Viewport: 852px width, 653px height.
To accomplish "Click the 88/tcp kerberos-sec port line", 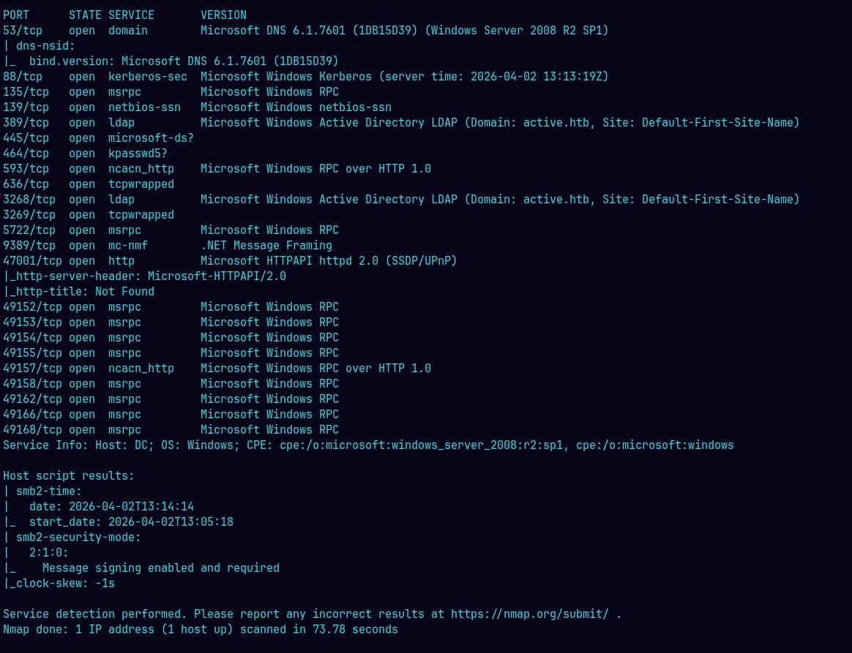I will [305, 77].
